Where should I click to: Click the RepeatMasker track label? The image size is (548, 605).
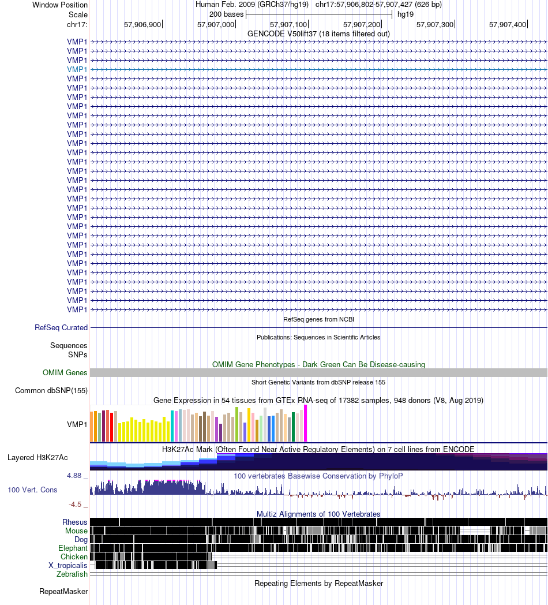(x=63, y=592)
